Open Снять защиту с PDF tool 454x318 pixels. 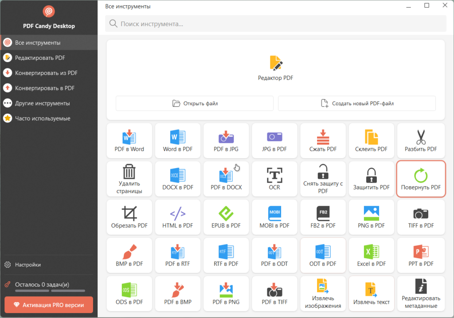323,179
